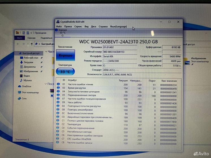Click the Raw-значения column header
Viewport: 211px width, 158px height.
[x=169, y=81]
